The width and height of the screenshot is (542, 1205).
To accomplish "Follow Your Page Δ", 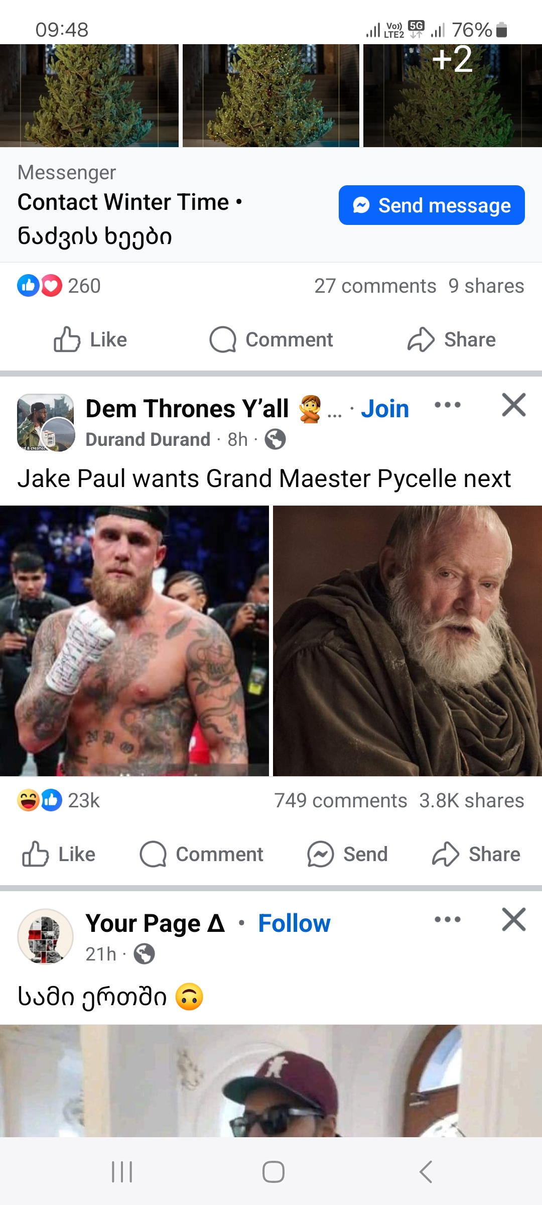I will pyautogui.click(x=294, y=923).
